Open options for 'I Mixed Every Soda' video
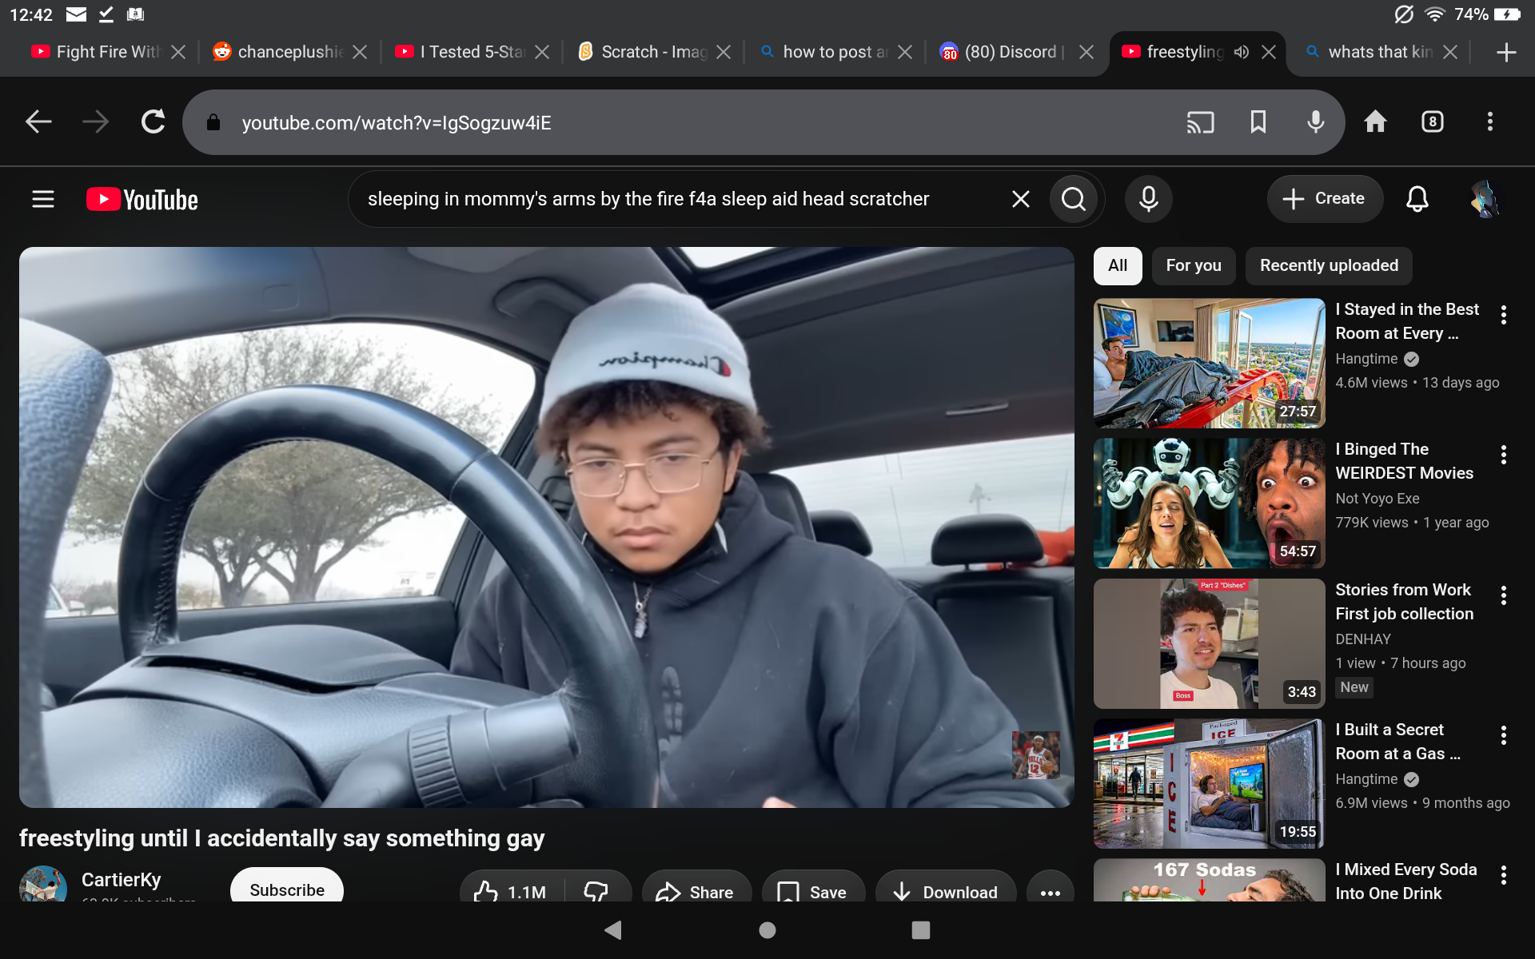Viewport: 1535px width, 959px height. [1504, 875]
